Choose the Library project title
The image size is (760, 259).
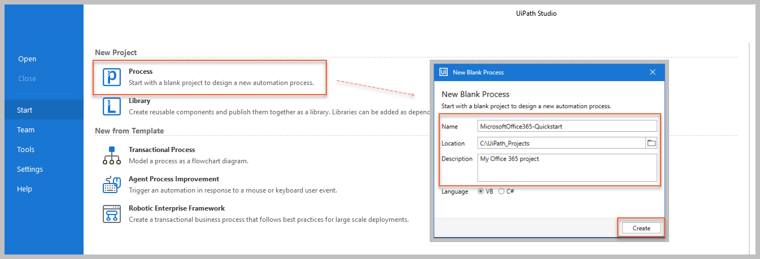(139, 101)
